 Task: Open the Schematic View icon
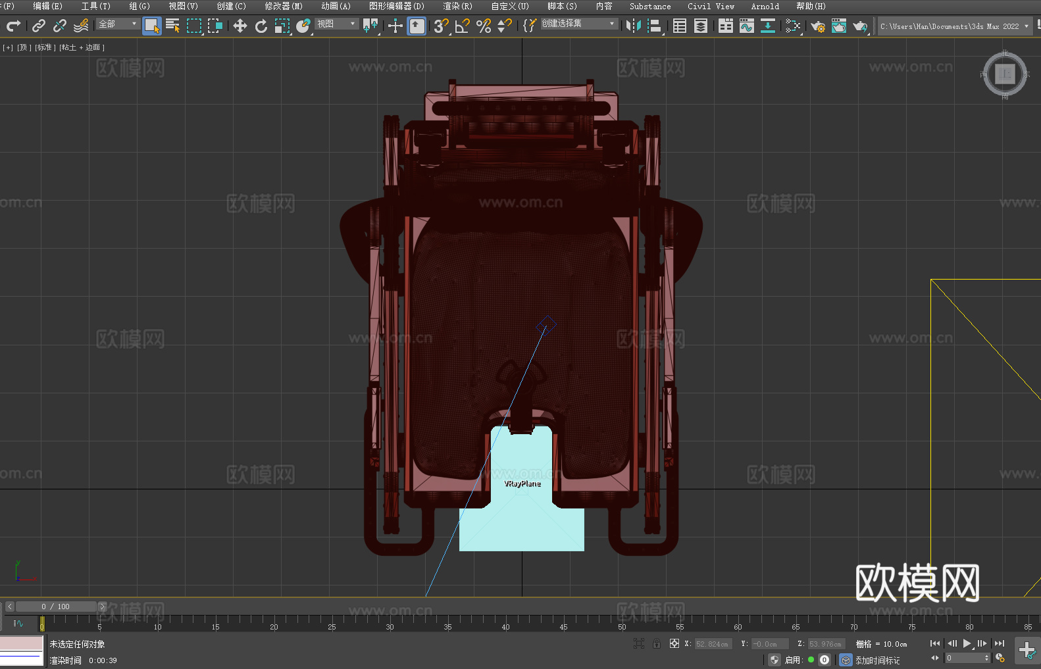click(x=793, y=26)
